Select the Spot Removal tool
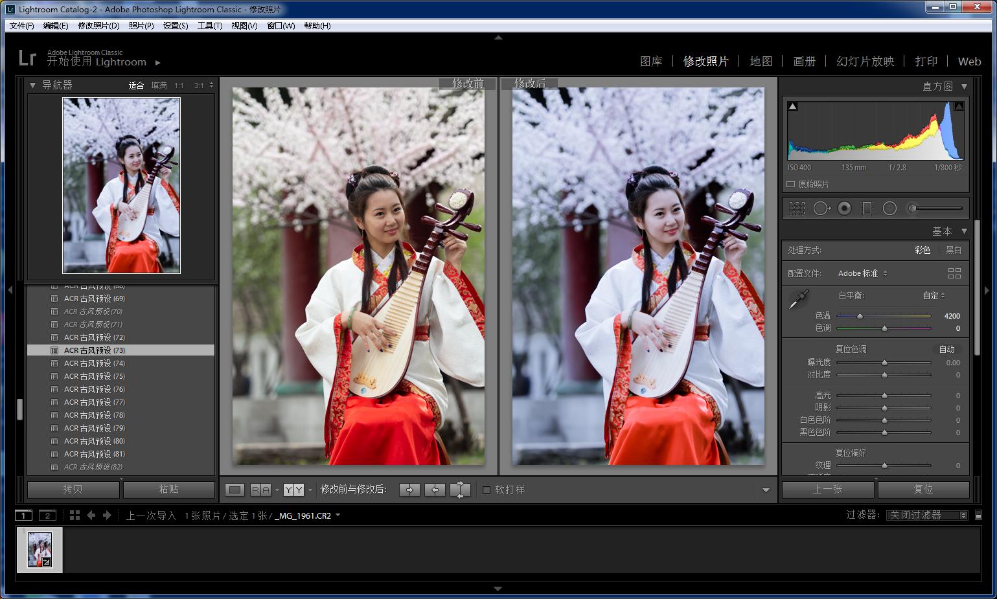This screenshot has height=599, width=997. pyautogui.click(x=821, y=208)
